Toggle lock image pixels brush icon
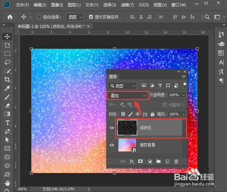 130,114
